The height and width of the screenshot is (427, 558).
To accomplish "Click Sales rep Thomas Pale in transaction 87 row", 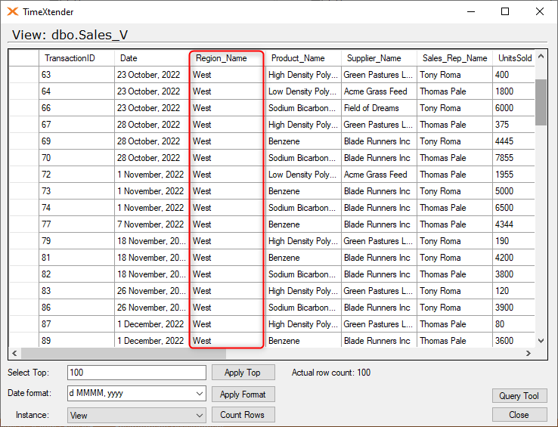I will (454, 324).
